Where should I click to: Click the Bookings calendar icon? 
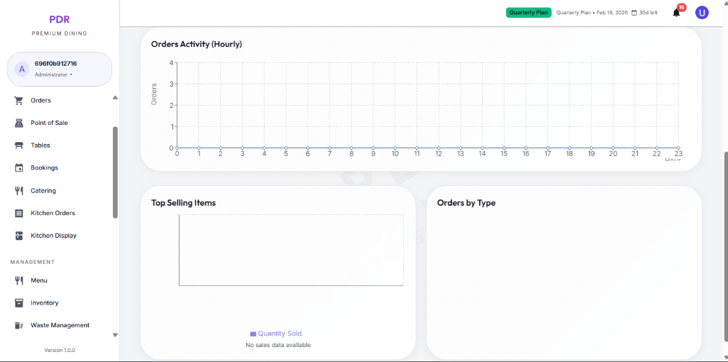(19, 168)
